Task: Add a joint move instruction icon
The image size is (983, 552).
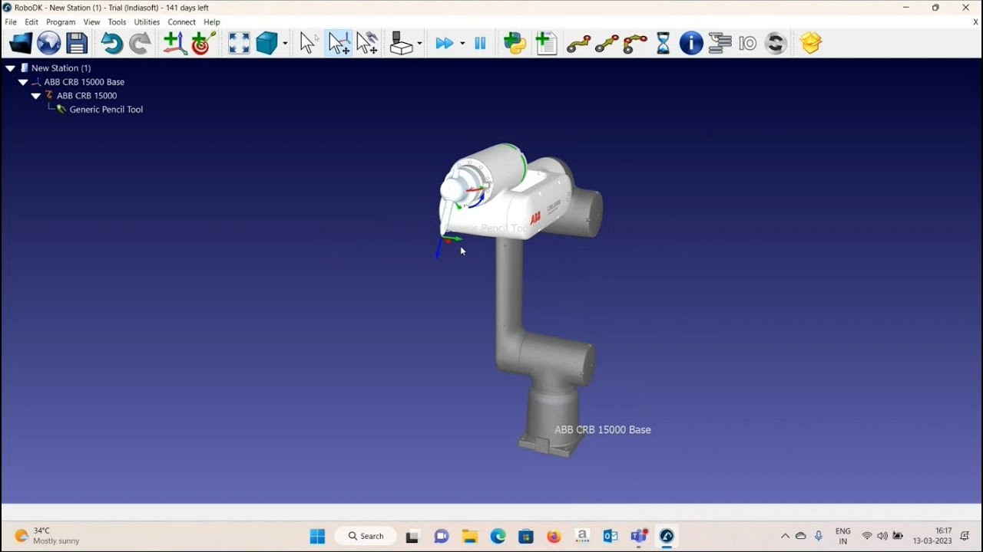Action: pyautogui.click(x=578, y=44)
